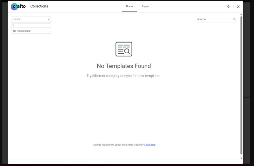Click the search magnifier icon
Image resolution: width=254 pixels, height=166 pixels.
(x=235, y=19)
